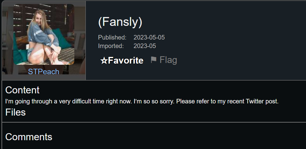Image resolution: width=306 pixels, height=149 pixels.
Task: Click the gray flag icon
Action: 153,60
